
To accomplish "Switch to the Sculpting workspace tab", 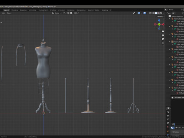I will [x=23, y=10].
